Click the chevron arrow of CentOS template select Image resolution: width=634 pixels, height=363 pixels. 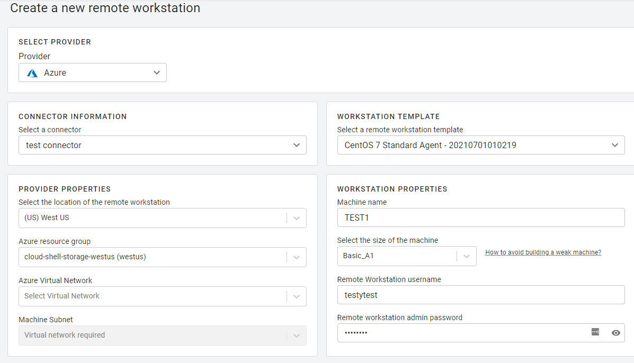615,146
